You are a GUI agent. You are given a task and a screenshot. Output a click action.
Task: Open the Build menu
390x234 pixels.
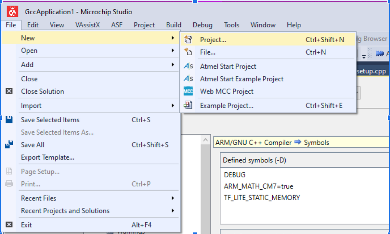tap(174, 25)
